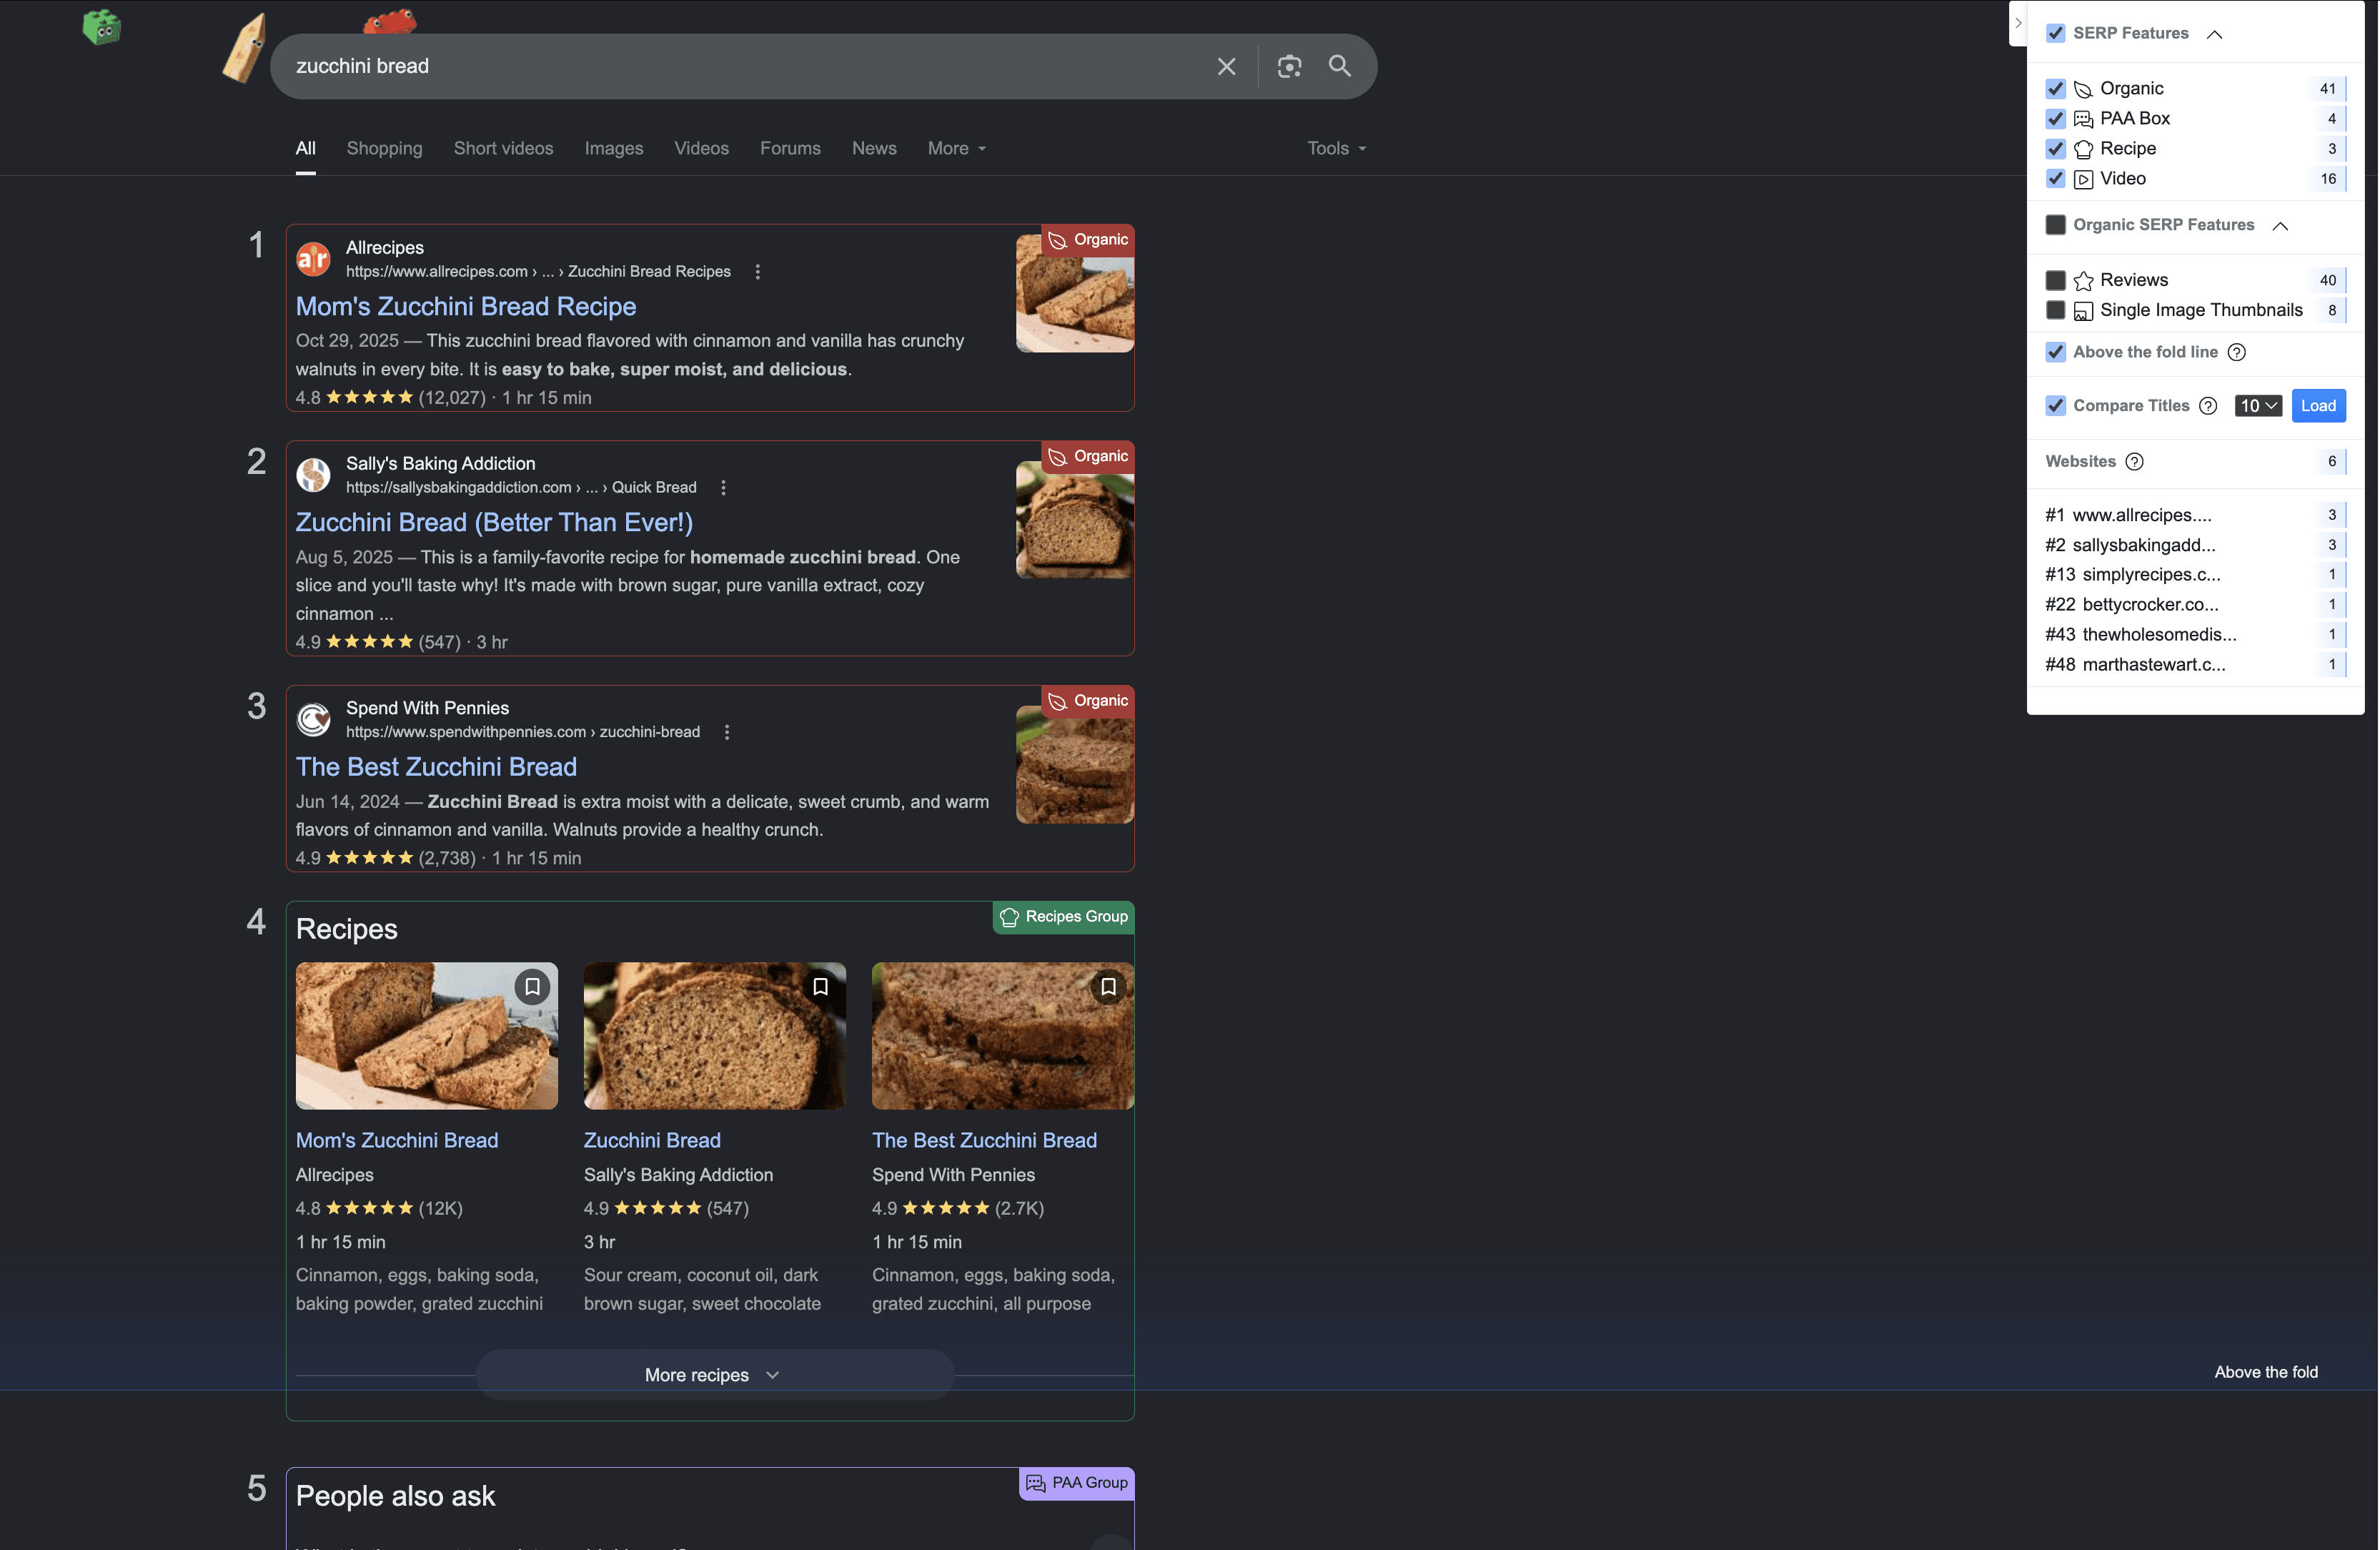This screenshot has width=2380, height=1550.
Task: Open the Allrecipes result thumbnail image
Action: (x=1075, y=294)
